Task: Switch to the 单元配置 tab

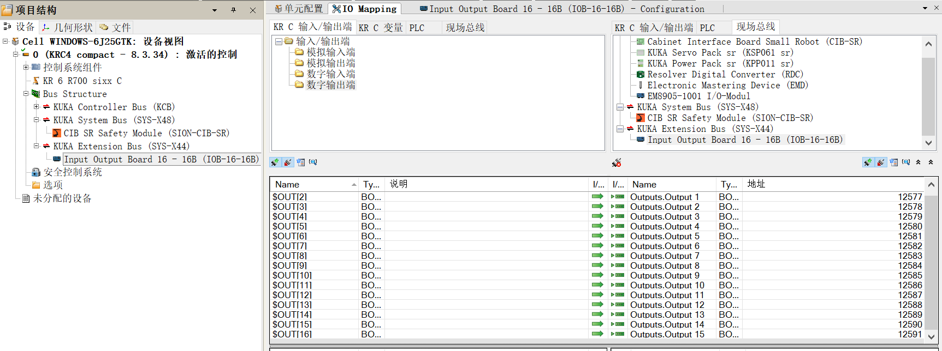Action: tap(299, 9)
